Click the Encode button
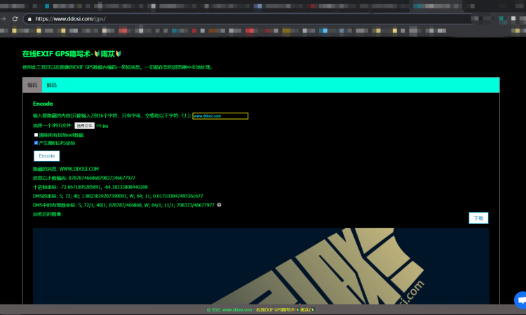Image resolution: width=526 pixels, height=315 pixels. pos(46,156)
